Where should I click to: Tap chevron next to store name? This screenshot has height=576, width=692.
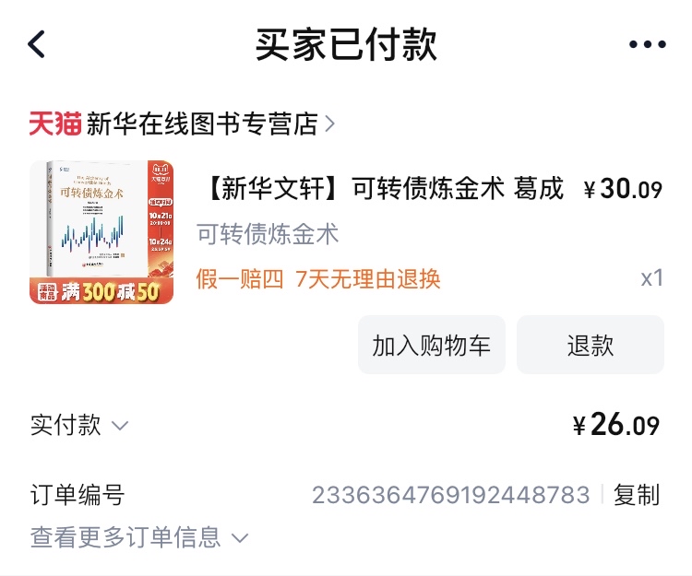click(329, 123)
